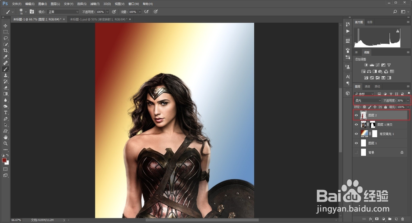Select the Eyedropper tool
The image size is (412, 223).
pyautogui.click(x=5, y=57)
